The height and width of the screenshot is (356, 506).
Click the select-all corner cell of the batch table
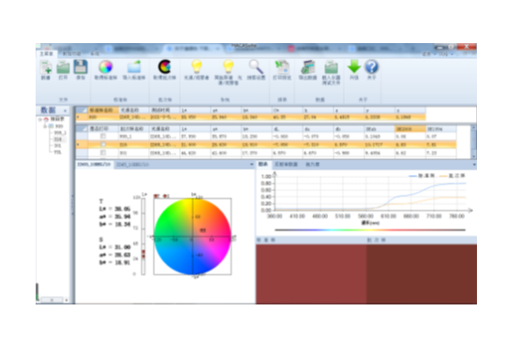pos(82,129)
